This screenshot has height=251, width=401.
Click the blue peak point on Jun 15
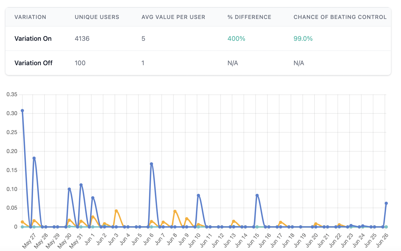257,195
